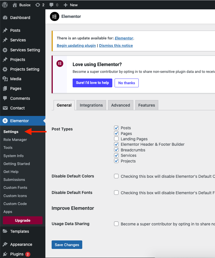Click the plus New icon

(66, 5)
